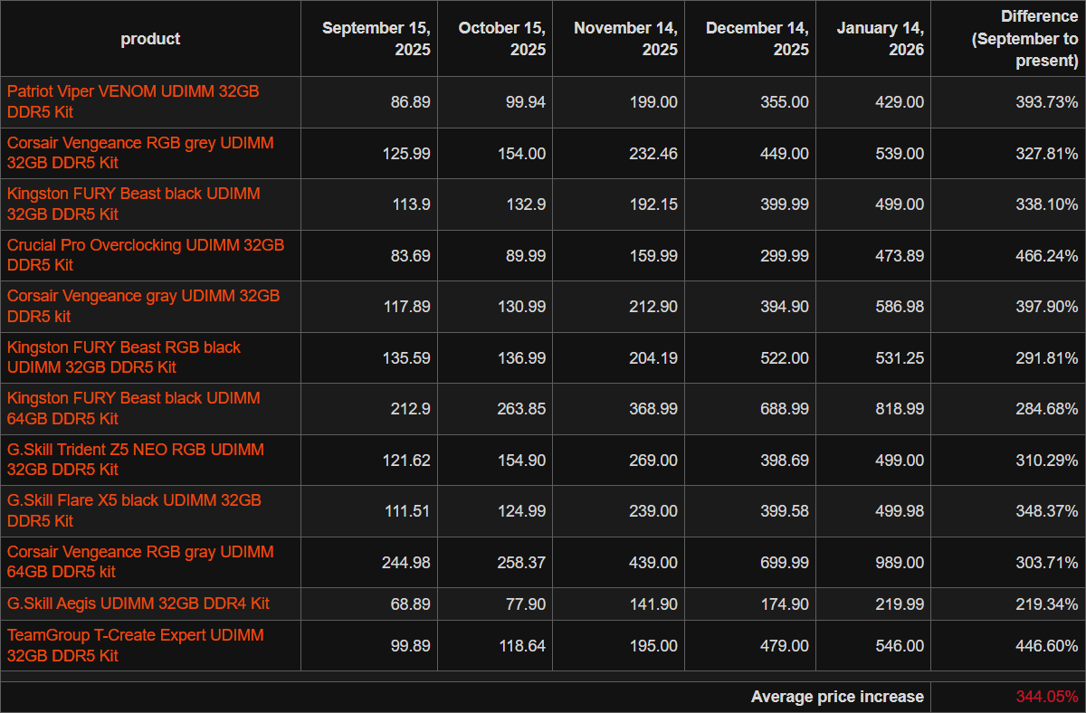Viewport: 1086px width, 713px height.
Task: Select the 327.81% difference cell
Action: point(1008,153)
